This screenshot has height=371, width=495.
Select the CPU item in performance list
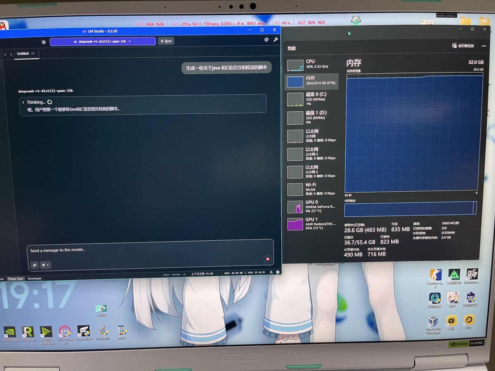pyautogui.click(x=312, y=64)
